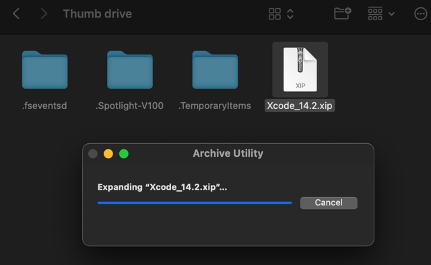
Task: Click the Expanding "Xcode_14.2.xip" status text
Action: click(x=162, y=187)
